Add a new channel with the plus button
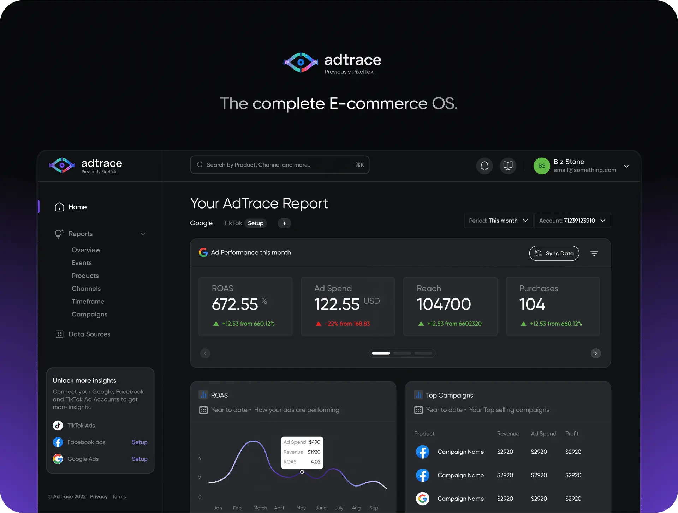The height and width of the screenshot is (513, 678). click(x=284, y=223)
